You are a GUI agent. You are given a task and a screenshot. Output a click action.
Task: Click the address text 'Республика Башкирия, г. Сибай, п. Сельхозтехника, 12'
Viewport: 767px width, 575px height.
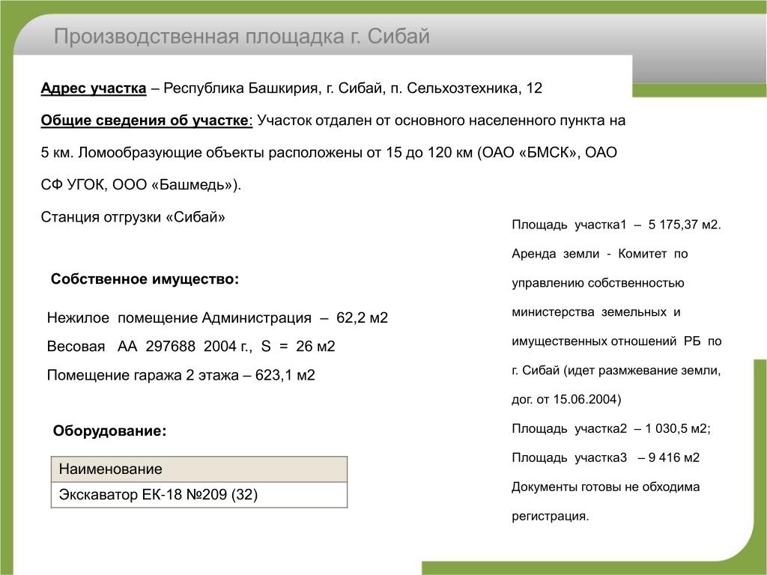coord(353,88)
